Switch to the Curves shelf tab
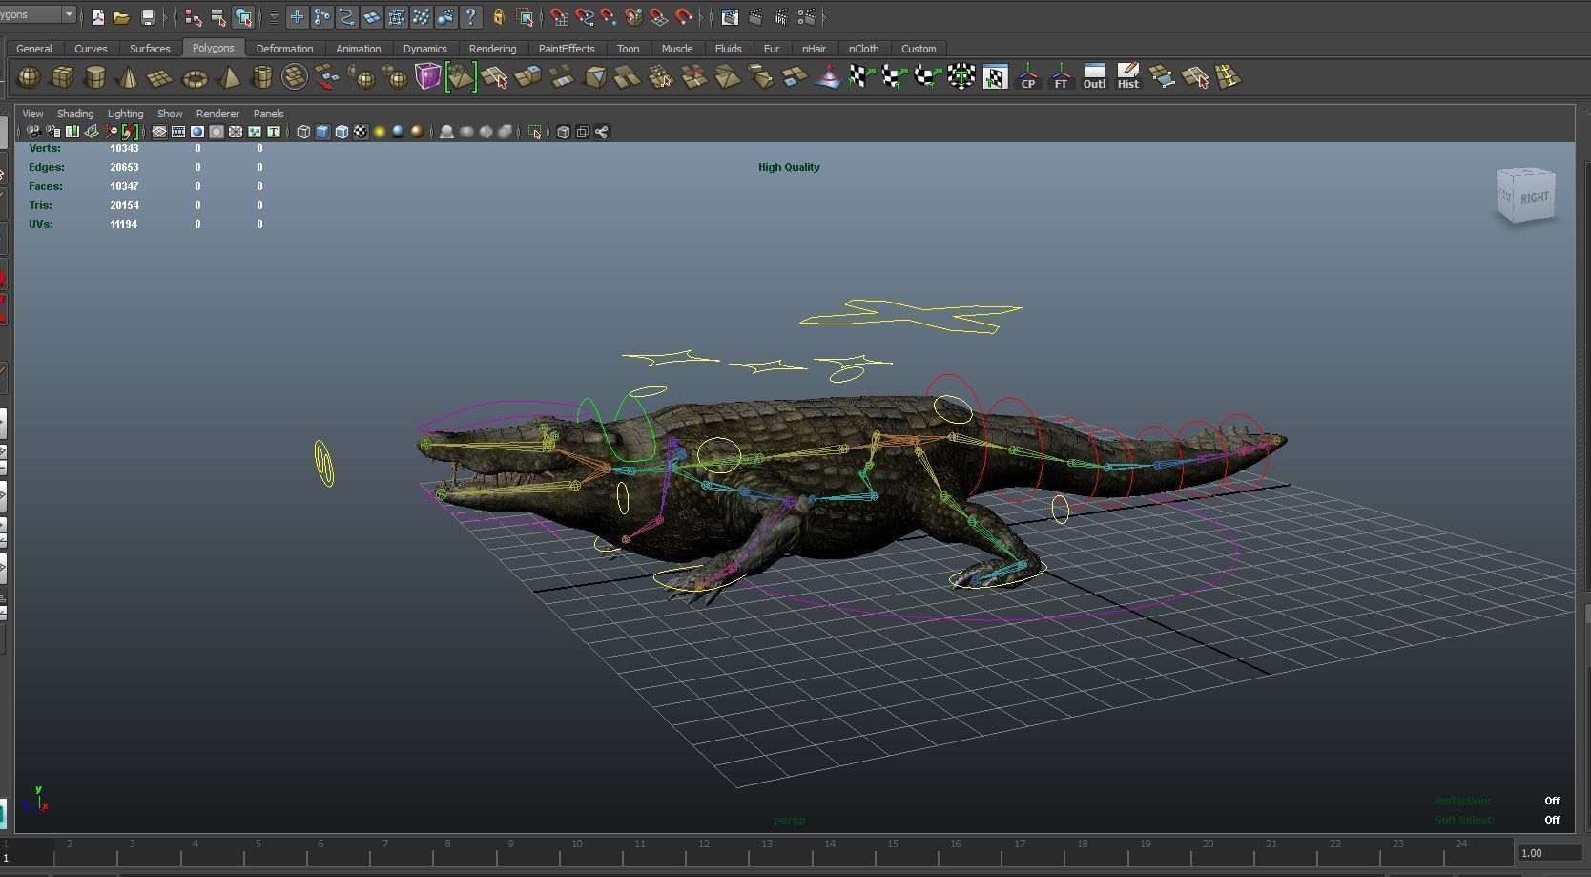1591x877 pixels. [x=91, y=49]
